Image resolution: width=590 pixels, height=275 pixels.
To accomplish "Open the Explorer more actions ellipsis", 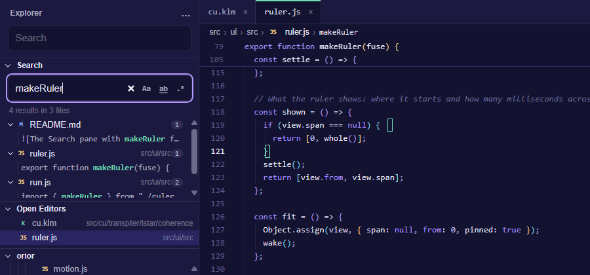I will tap(186, 14).
